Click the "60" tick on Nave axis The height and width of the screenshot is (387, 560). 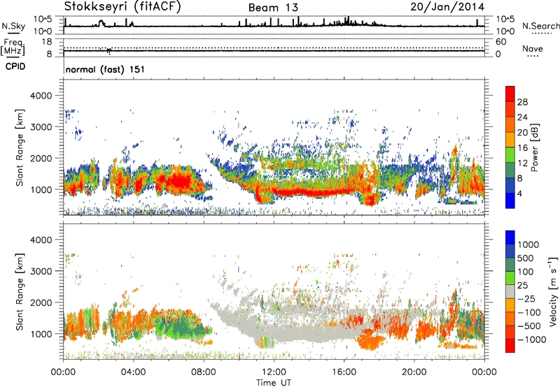(500, 42)
